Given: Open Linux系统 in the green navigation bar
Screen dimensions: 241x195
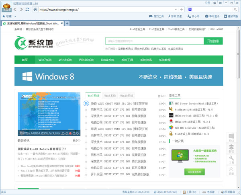Looking at the screenshot, I should (107, 60).
